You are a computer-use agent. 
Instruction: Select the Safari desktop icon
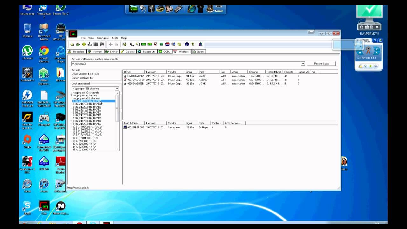[27, 186]
